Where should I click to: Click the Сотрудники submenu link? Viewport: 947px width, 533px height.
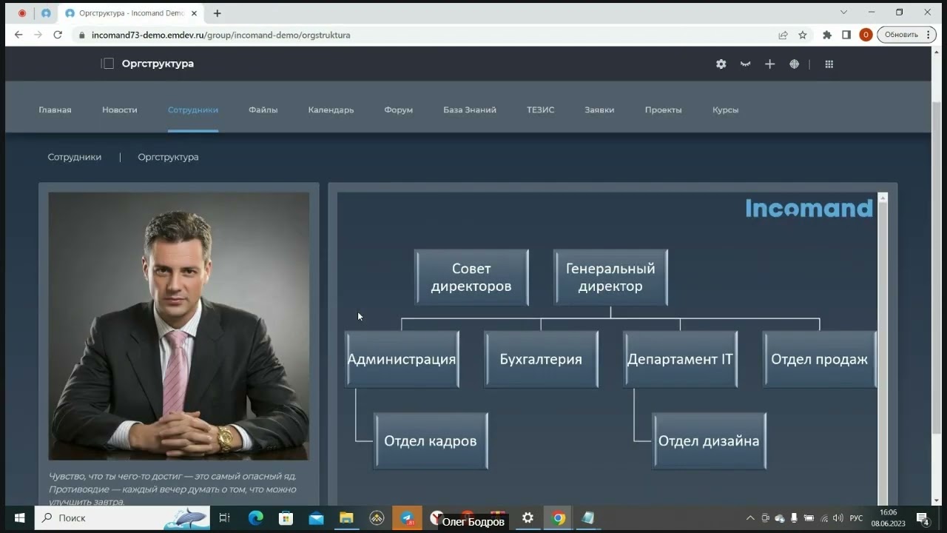[75, 157]
